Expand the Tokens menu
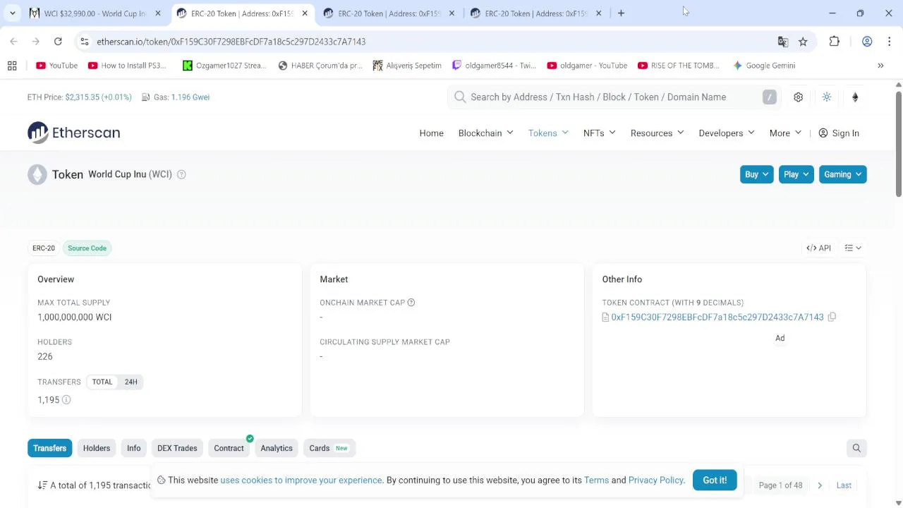Screen dimensions: 903x508 point(548,133)
